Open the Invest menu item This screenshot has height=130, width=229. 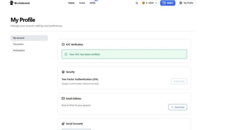click(x=82, y=3)
